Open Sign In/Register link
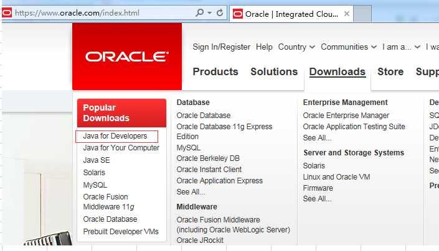Screen dimensions: 439x251 [x=222, y=47]
